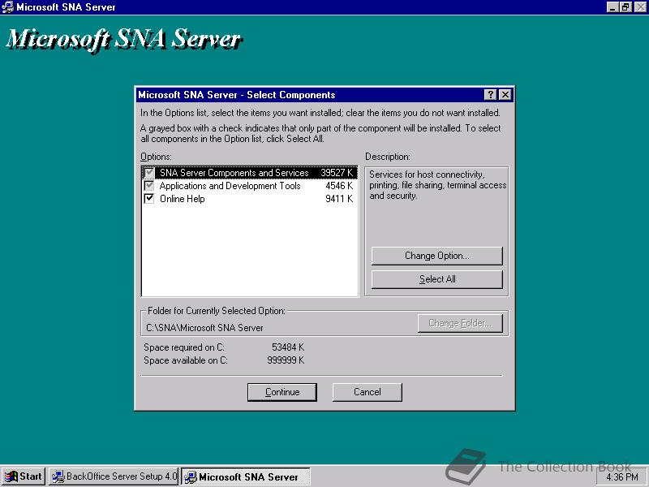Click Continue to proceed with setup

[x=282, y=392]
